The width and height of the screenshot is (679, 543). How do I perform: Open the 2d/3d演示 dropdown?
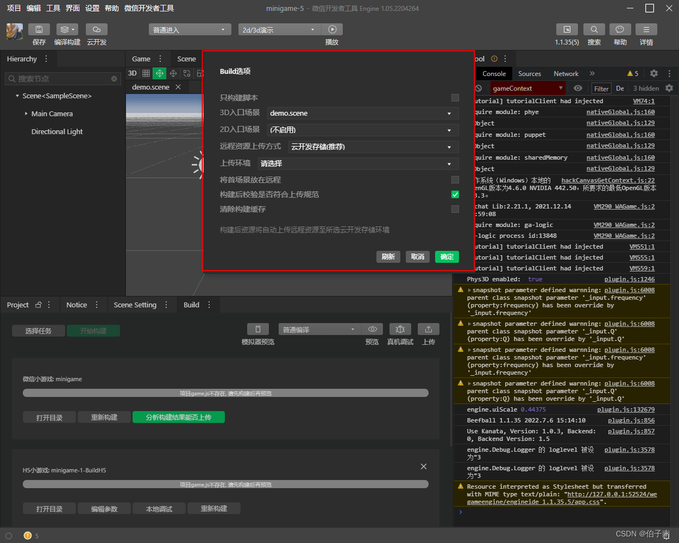pos(280,30)
